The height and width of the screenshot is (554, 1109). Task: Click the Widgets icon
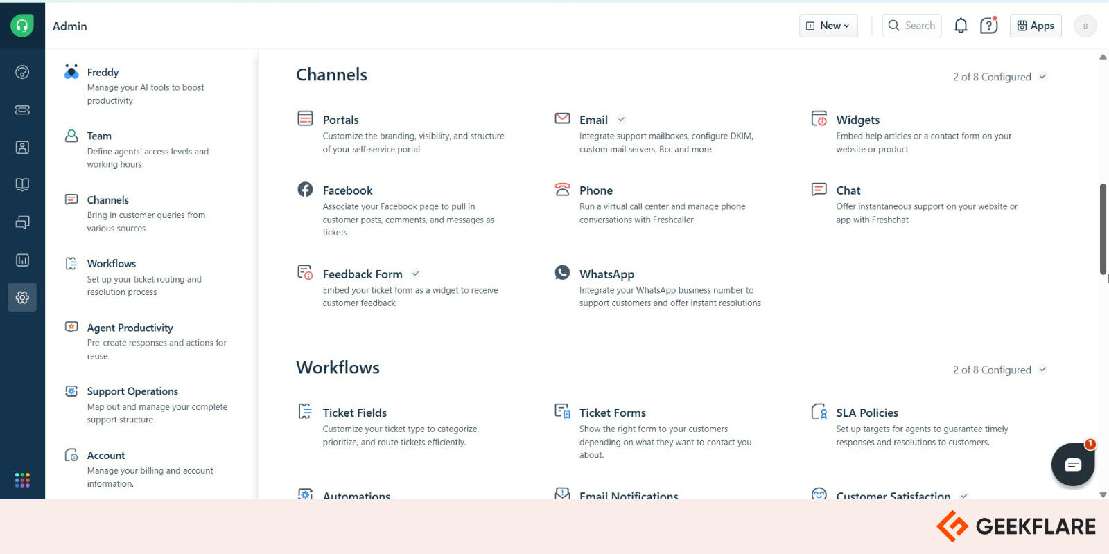(819, 118)
